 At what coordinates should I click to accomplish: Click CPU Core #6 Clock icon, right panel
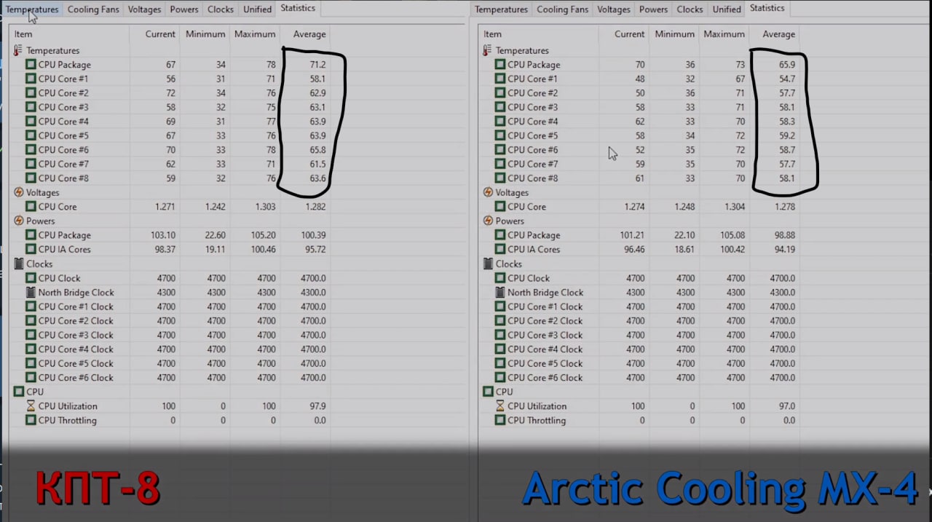499,378
